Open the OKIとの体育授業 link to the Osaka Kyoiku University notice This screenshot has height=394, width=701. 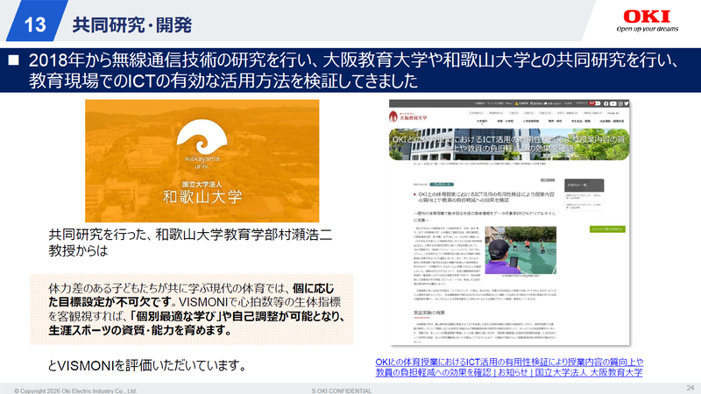click(509, 367)
